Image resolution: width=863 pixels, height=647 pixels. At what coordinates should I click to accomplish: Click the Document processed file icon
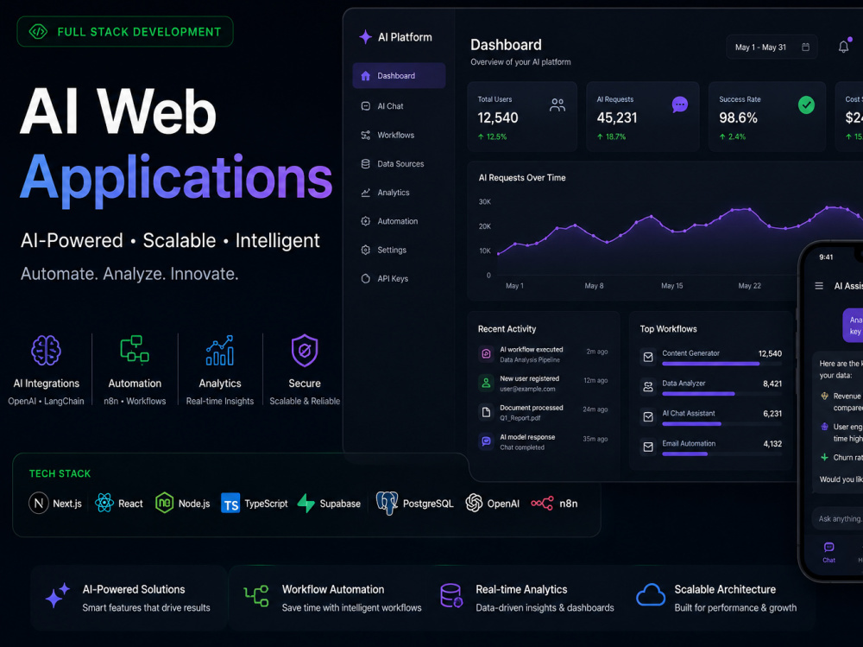486,412
